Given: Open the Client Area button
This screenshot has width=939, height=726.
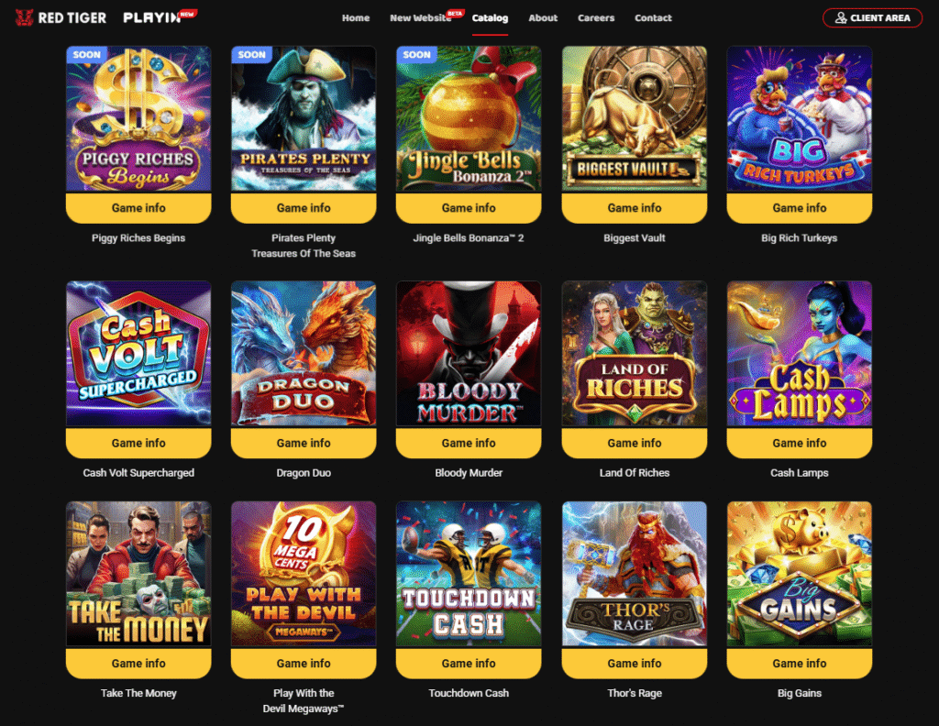Looking at the screenshot, I should point(873,18).
